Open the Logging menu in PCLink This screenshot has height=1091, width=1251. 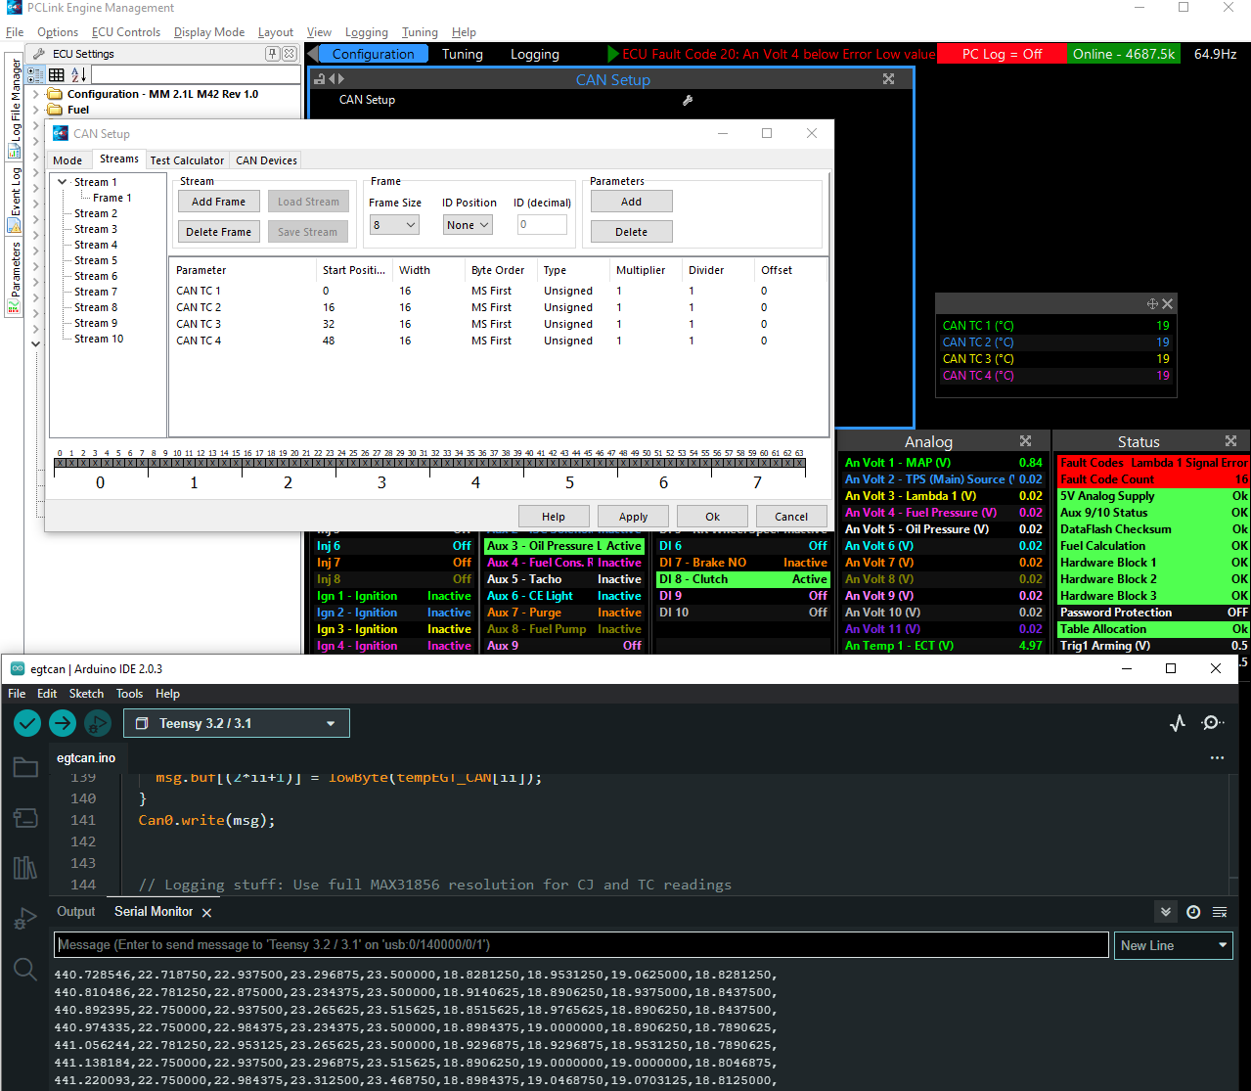point(367,32)
